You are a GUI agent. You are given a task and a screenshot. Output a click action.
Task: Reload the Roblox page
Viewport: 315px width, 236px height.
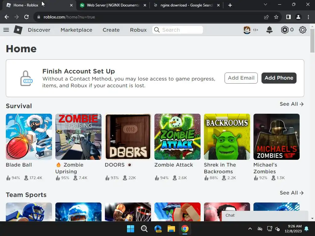click(x=26, y=17)
